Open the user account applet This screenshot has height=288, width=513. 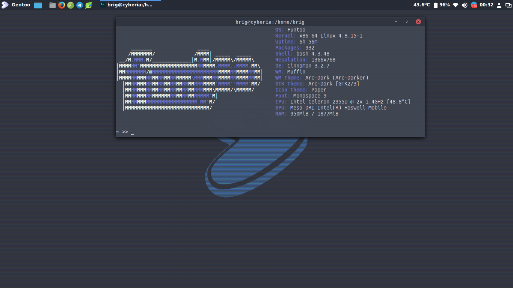pyautogui.click(x=499, y=5)
